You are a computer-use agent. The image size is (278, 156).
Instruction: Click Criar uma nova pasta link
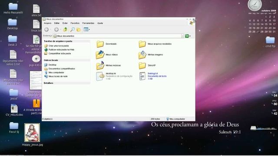(x=59, y=46)
